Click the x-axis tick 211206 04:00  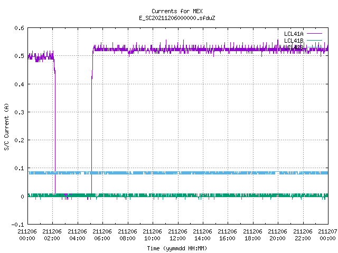(77, 235)
